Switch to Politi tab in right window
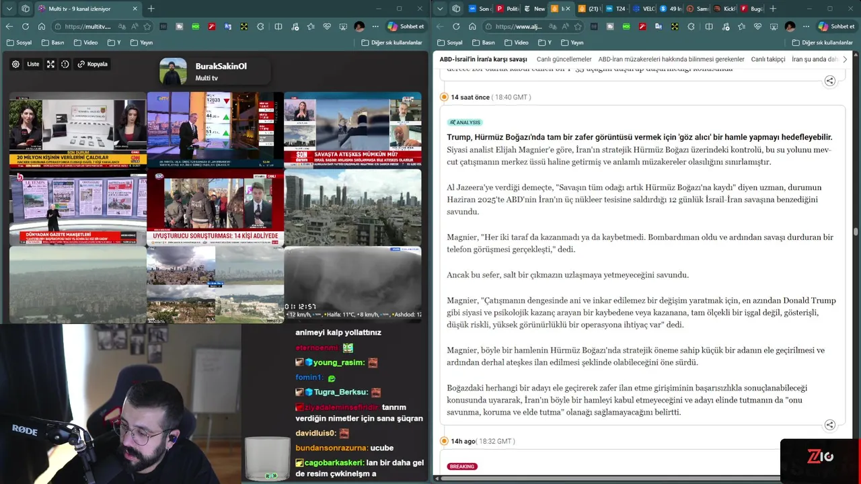 pos(507,9)
